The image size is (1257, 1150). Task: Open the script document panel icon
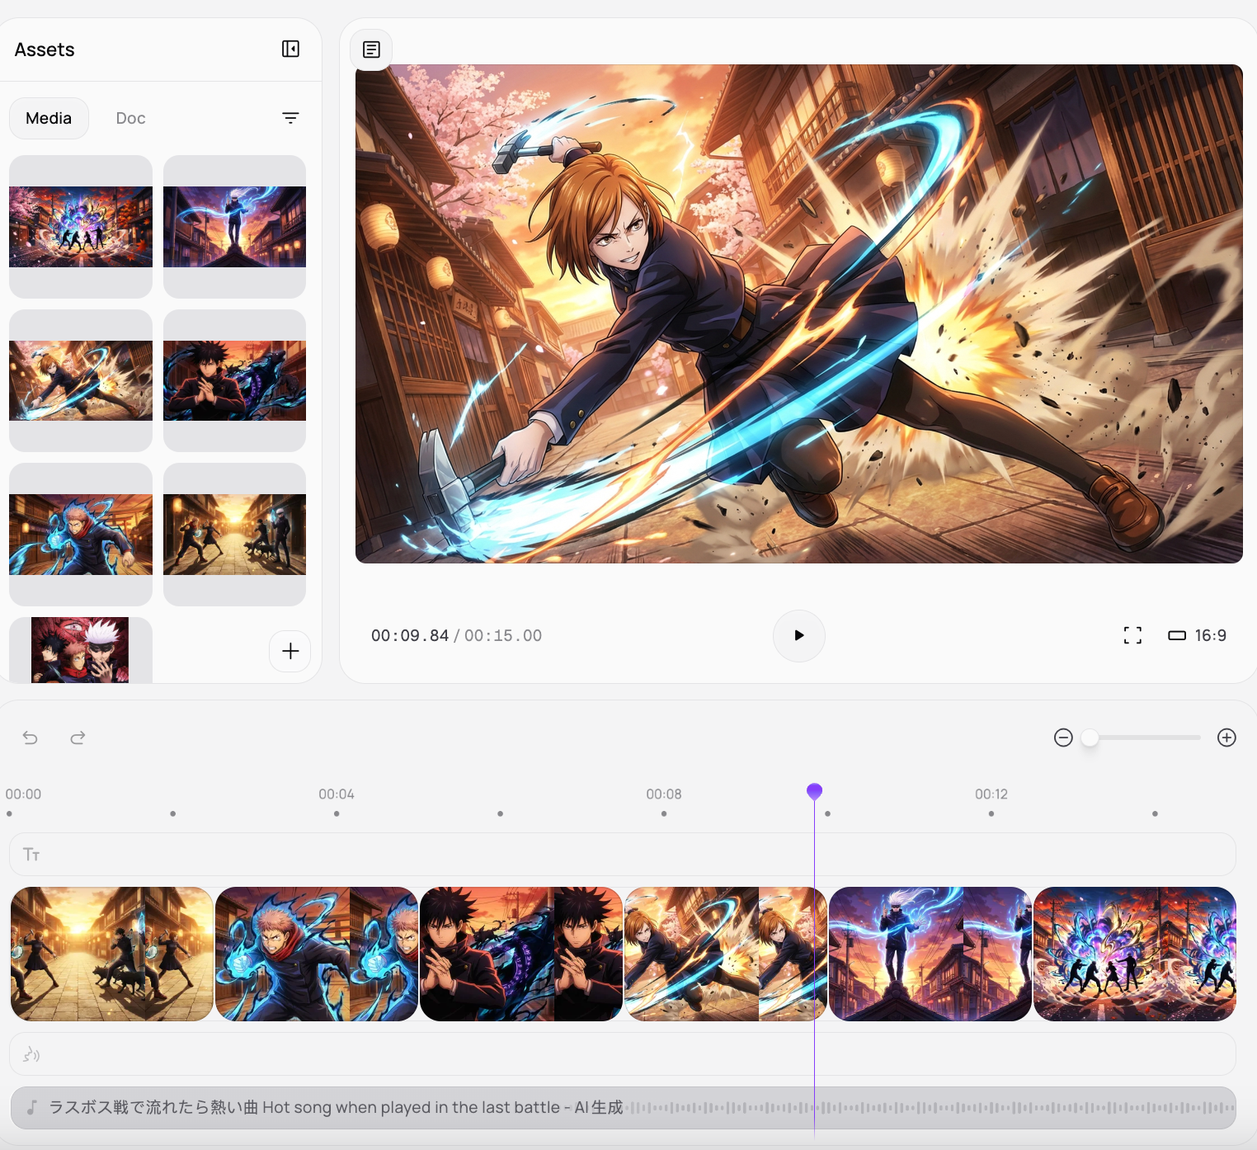click(x=371, y=49)
